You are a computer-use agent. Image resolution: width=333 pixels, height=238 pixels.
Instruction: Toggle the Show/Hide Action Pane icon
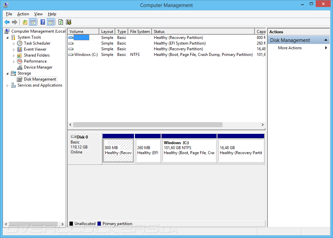click(51, 22)
